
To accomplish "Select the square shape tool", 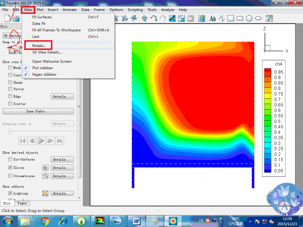I will (x=231, y=19).
